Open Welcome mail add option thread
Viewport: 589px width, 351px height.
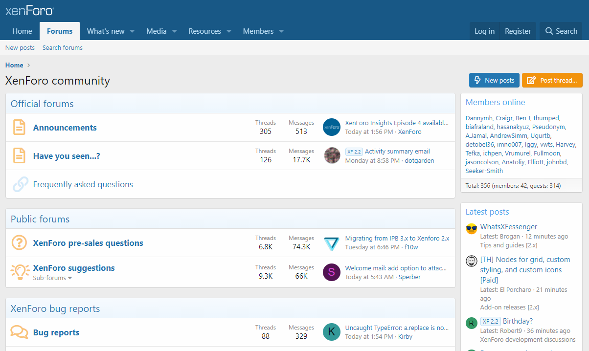(396, 268)
